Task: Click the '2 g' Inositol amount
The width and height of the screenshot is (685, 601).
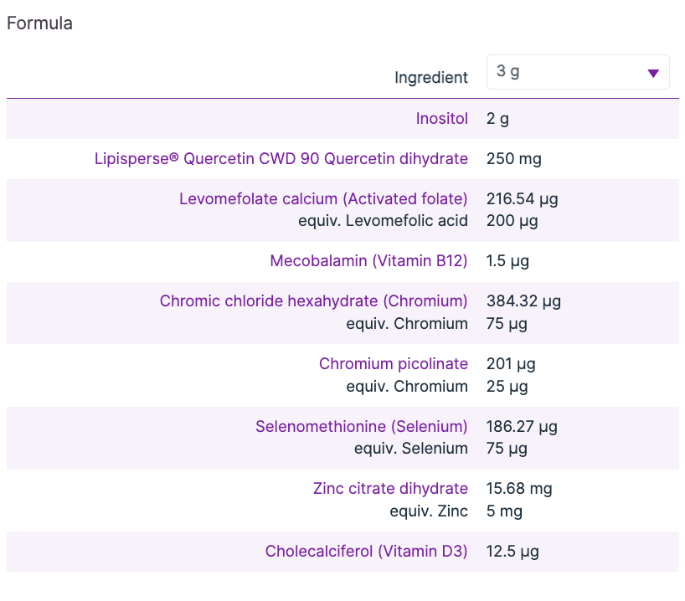Action: tap(497, 119)
